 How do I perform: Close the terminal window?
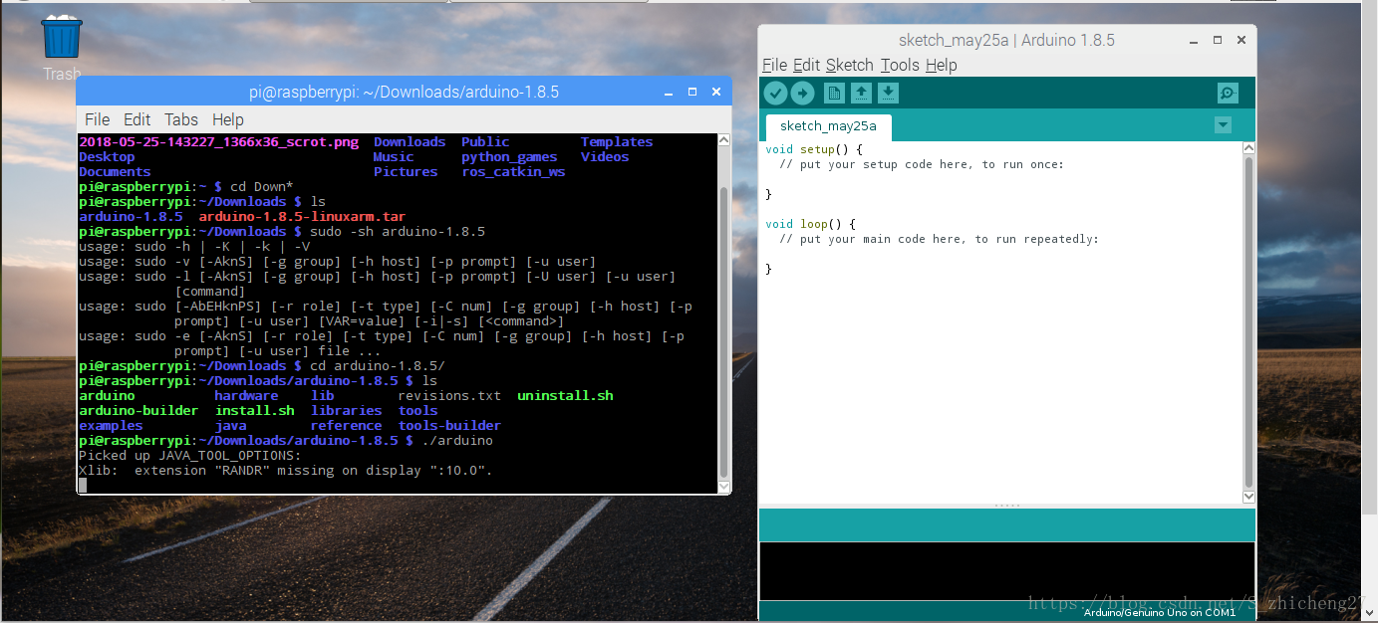pyautogui.click(x=716, y=92)
